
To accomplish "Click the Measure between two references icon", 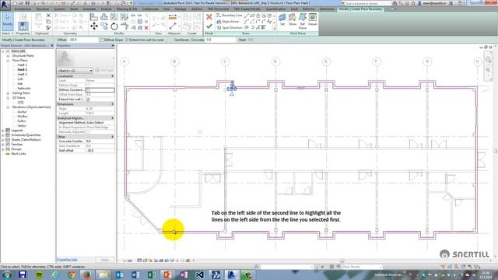I will tap(173, 26).
